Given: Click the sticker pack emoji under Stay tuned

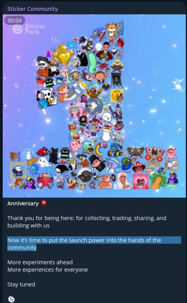Looking at the screenshot, I should tap(12, 299).
